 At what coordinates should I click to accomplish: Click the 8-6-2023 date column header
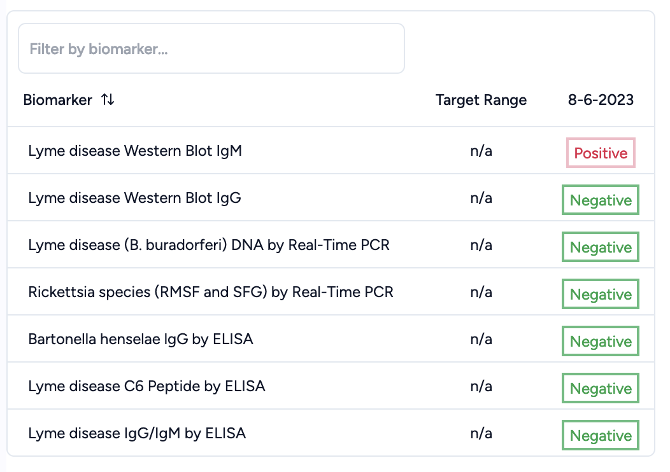[601, 100]
